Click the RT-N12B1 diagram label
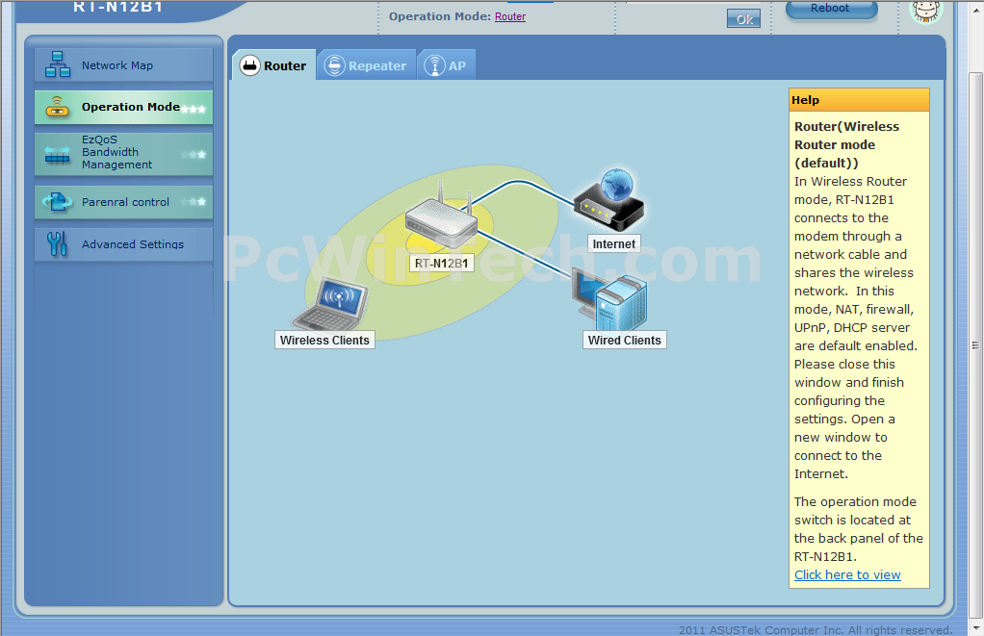The height and width of the screenshot is (636, 984). (x=441, y=264)
